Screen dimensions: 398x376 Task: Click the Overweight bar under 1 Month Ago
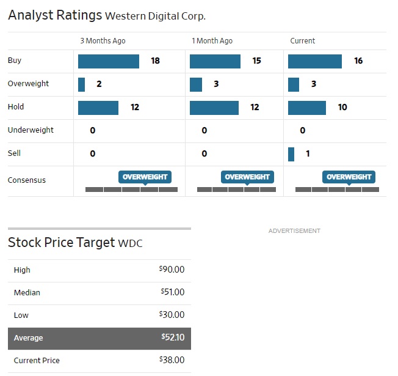[196, 84]
